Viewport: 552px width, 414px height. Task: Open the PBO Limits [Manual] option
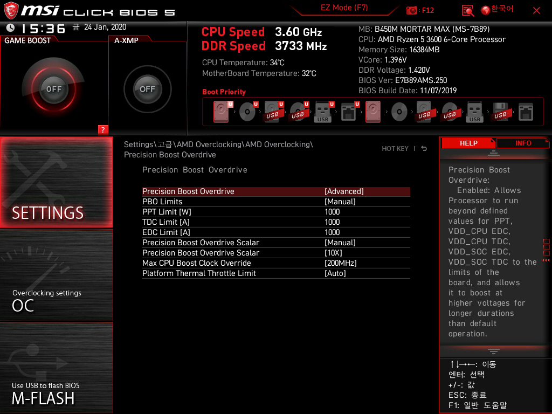coord(276,202)
